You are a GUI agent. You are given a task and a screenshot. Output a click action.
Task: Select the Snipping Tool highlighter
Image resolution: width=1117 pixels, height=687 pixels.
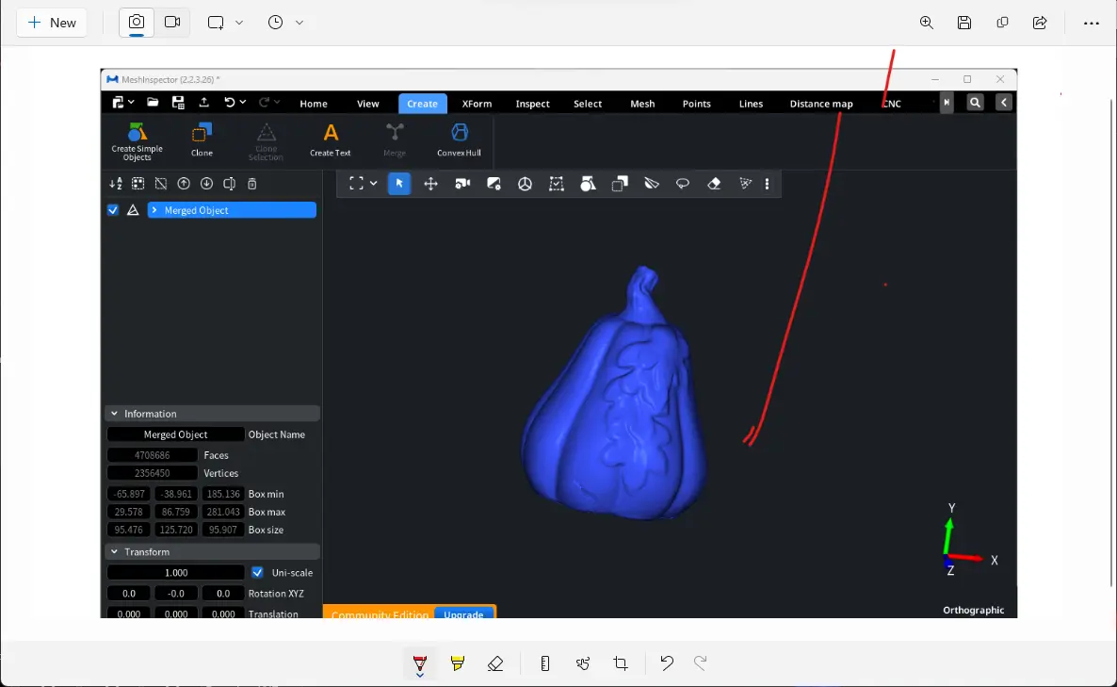[458, 663]
